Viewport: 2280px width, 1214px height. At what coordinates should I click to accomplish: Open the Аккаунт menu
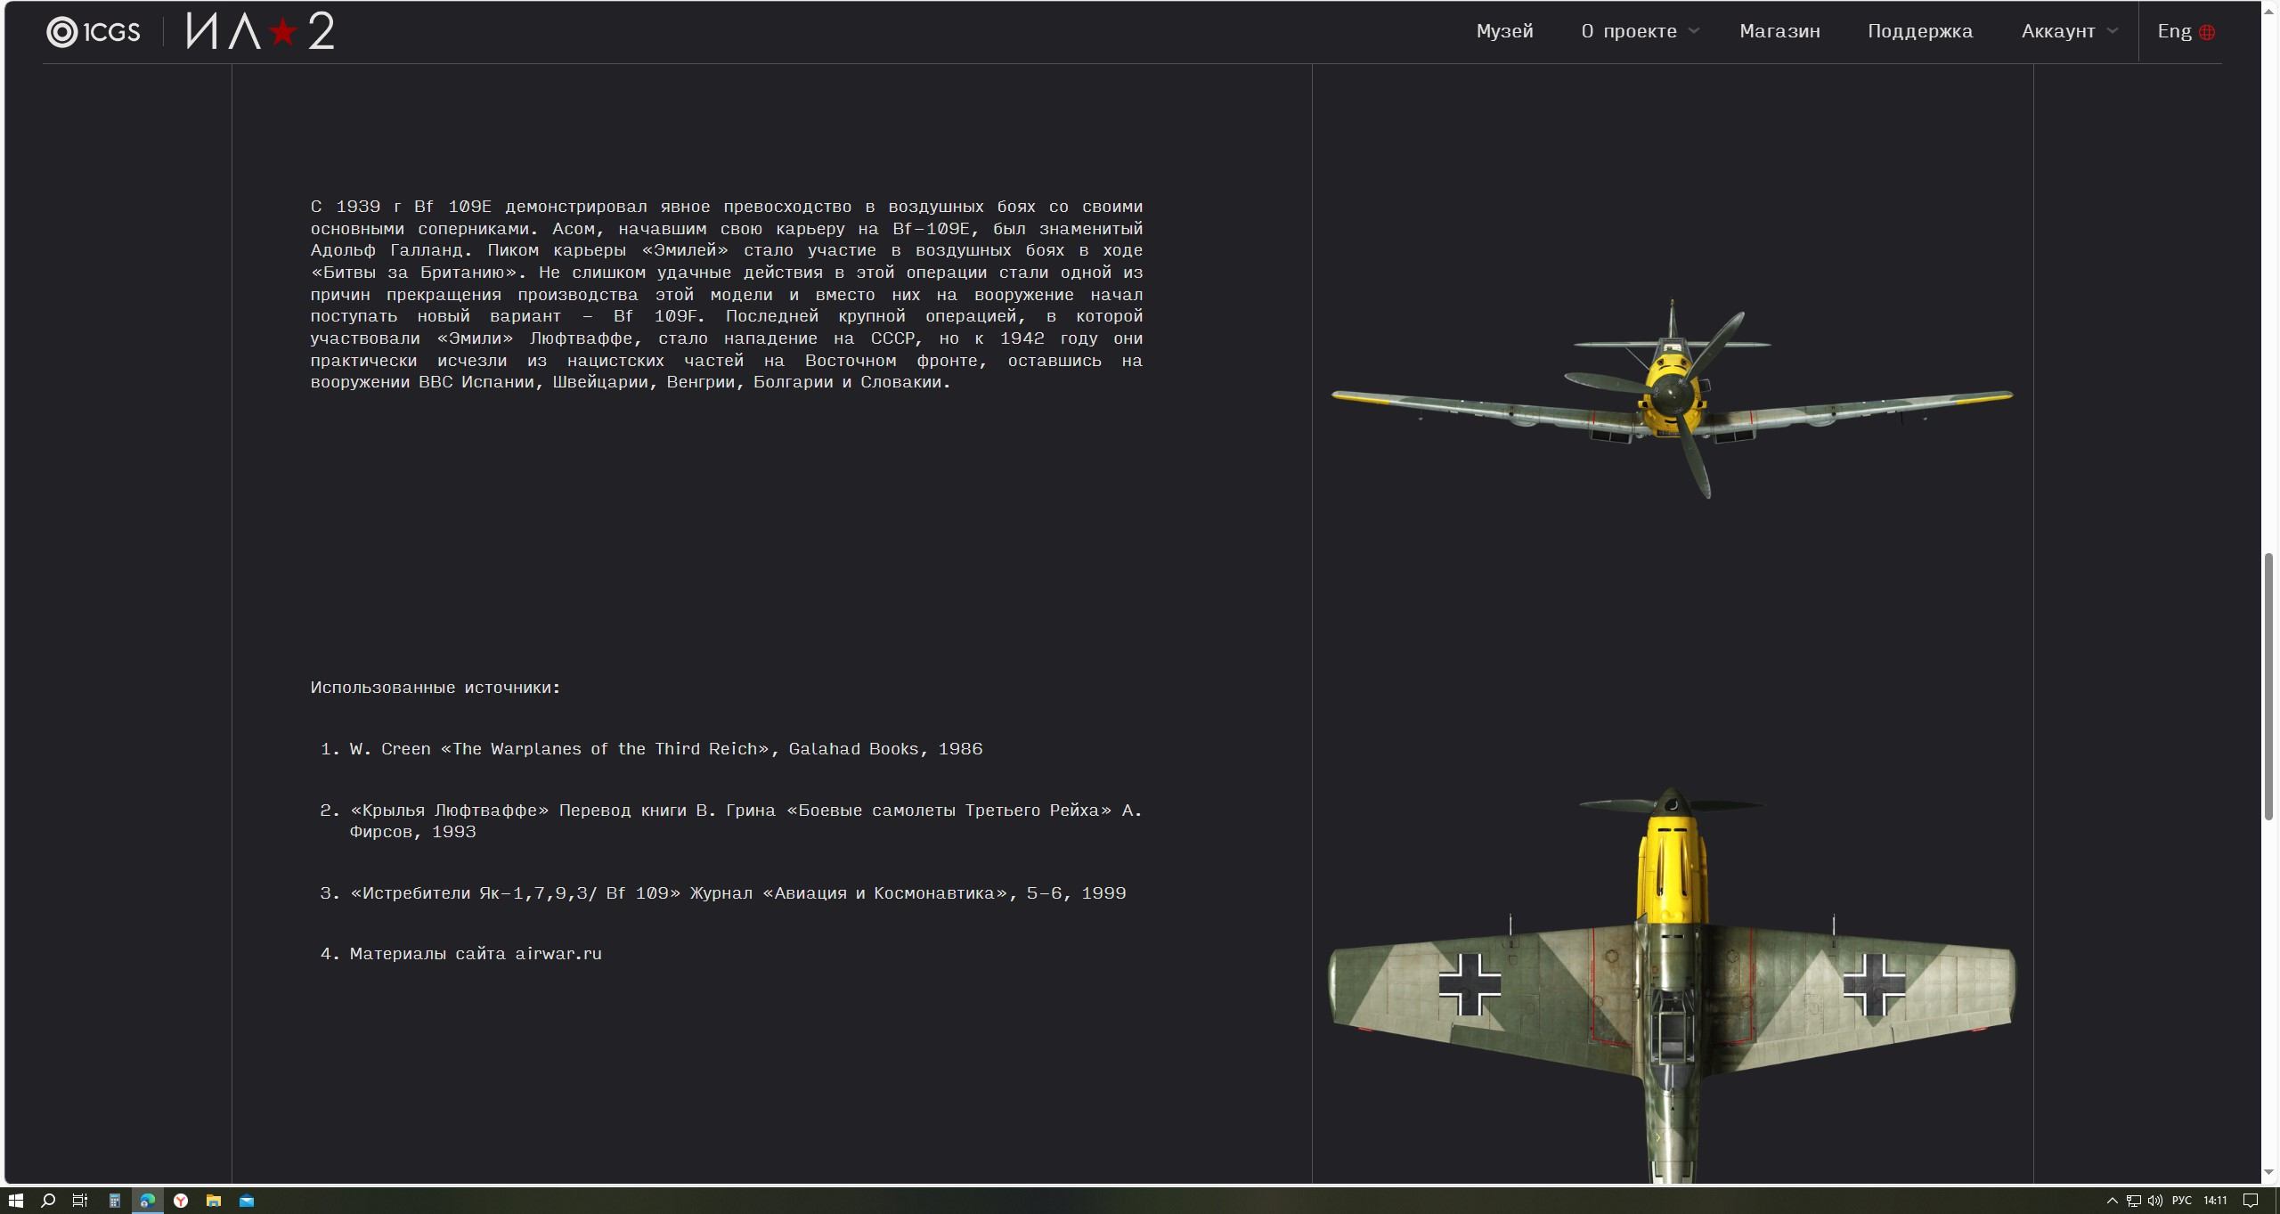[x=2058, y=31]
